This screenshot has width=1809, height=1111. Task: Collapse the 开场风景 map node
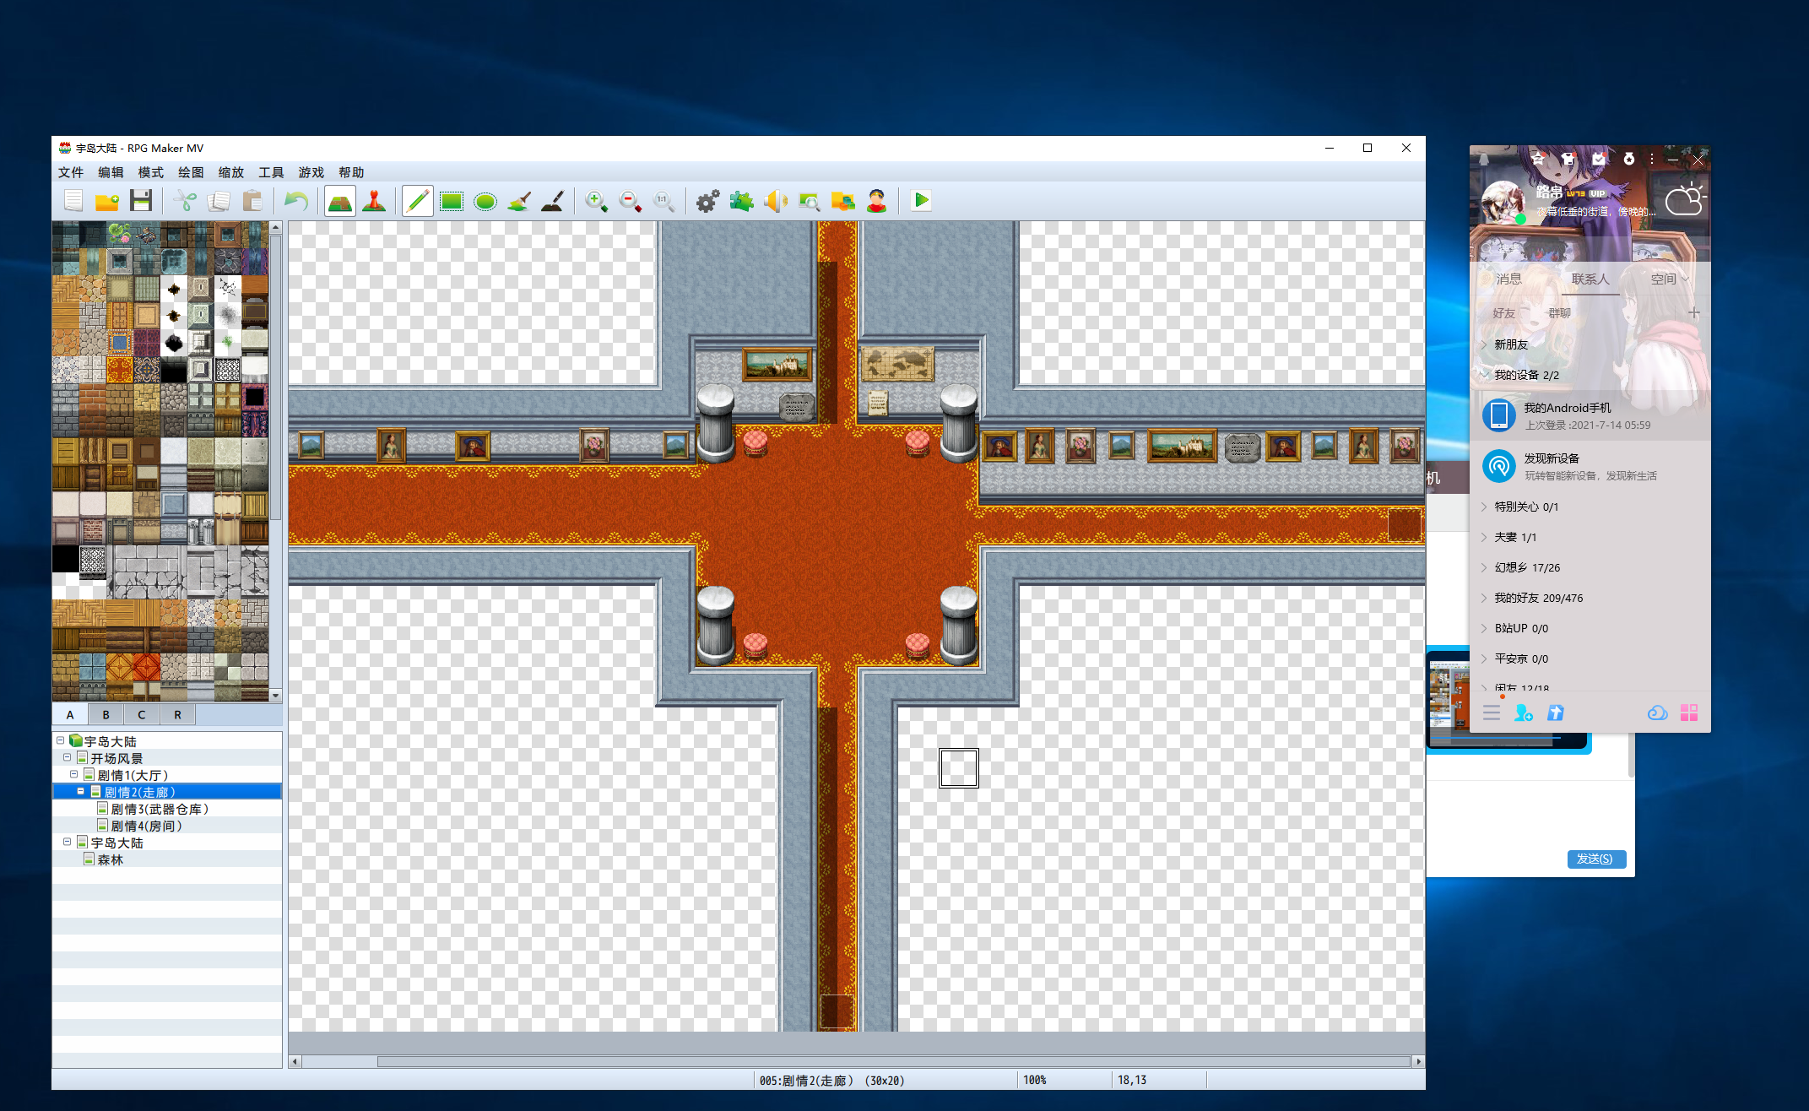[x=68, y=757]
